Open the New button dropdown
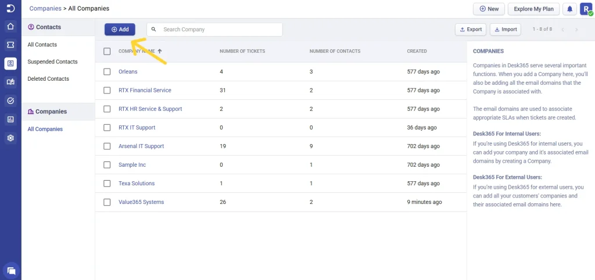 pos(489,9)
